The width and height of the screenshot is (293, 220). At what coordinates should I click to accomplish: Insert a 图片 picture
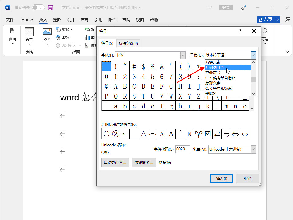[x=47, y=36]
